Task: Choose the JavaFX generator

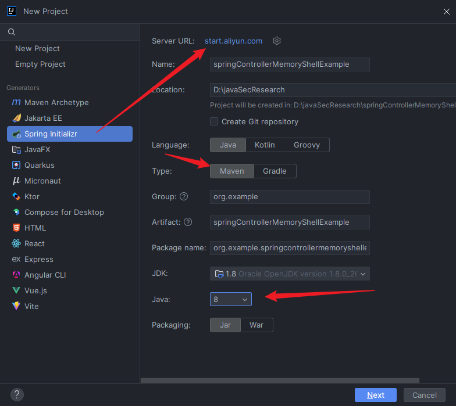Action: pyautogui.click(x=70, y=150)
